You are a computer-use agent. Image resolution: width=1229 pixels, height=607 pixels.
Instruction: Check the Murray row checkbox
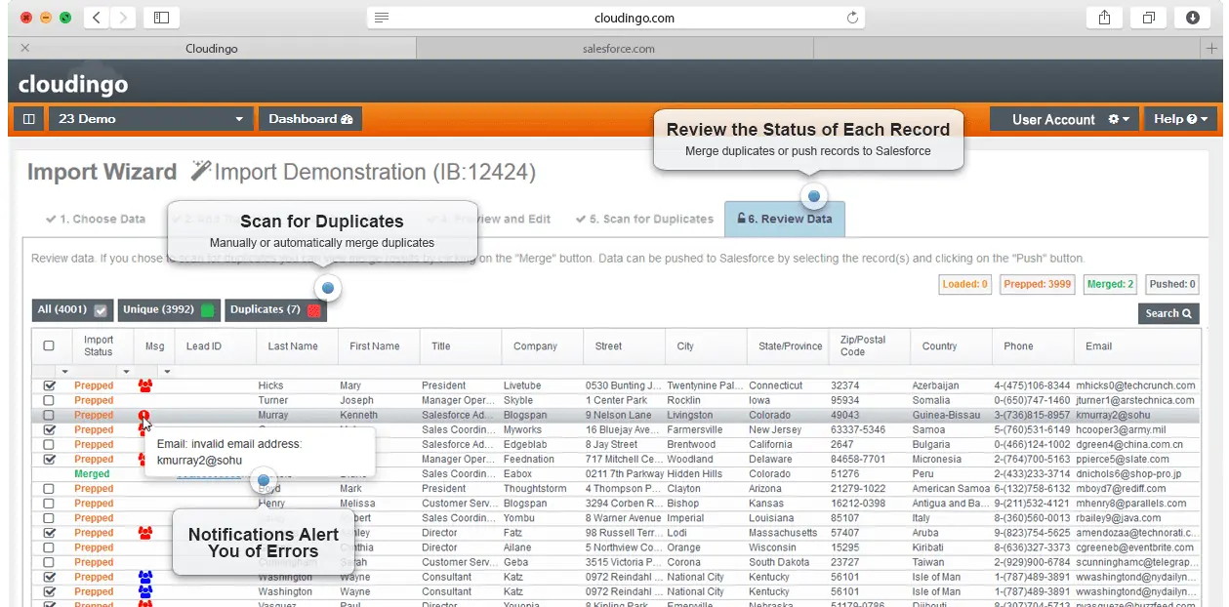coord(49,415)
